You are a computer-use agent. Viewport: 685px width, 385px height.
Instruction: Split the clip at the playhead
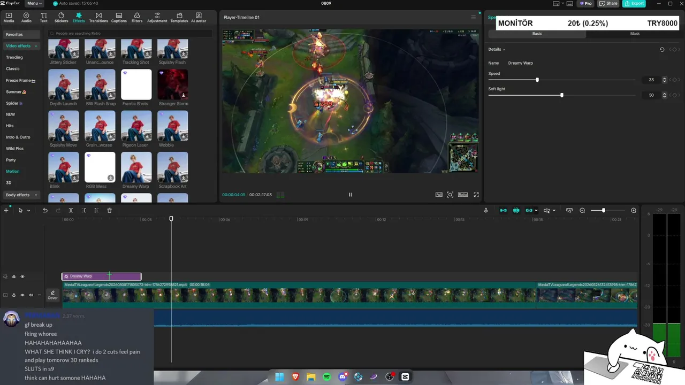[x=71, y=210]
